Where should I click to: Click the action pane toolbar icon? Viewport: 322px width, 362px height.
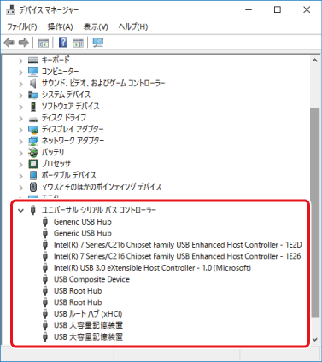click(x=78, y=43)
